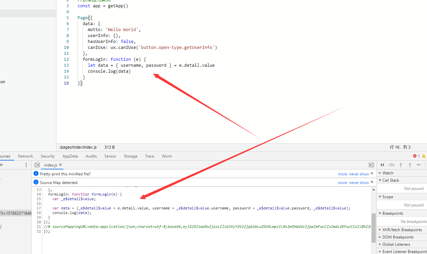
Task: Click the red error count indicator
Action: tap(416, 156)
